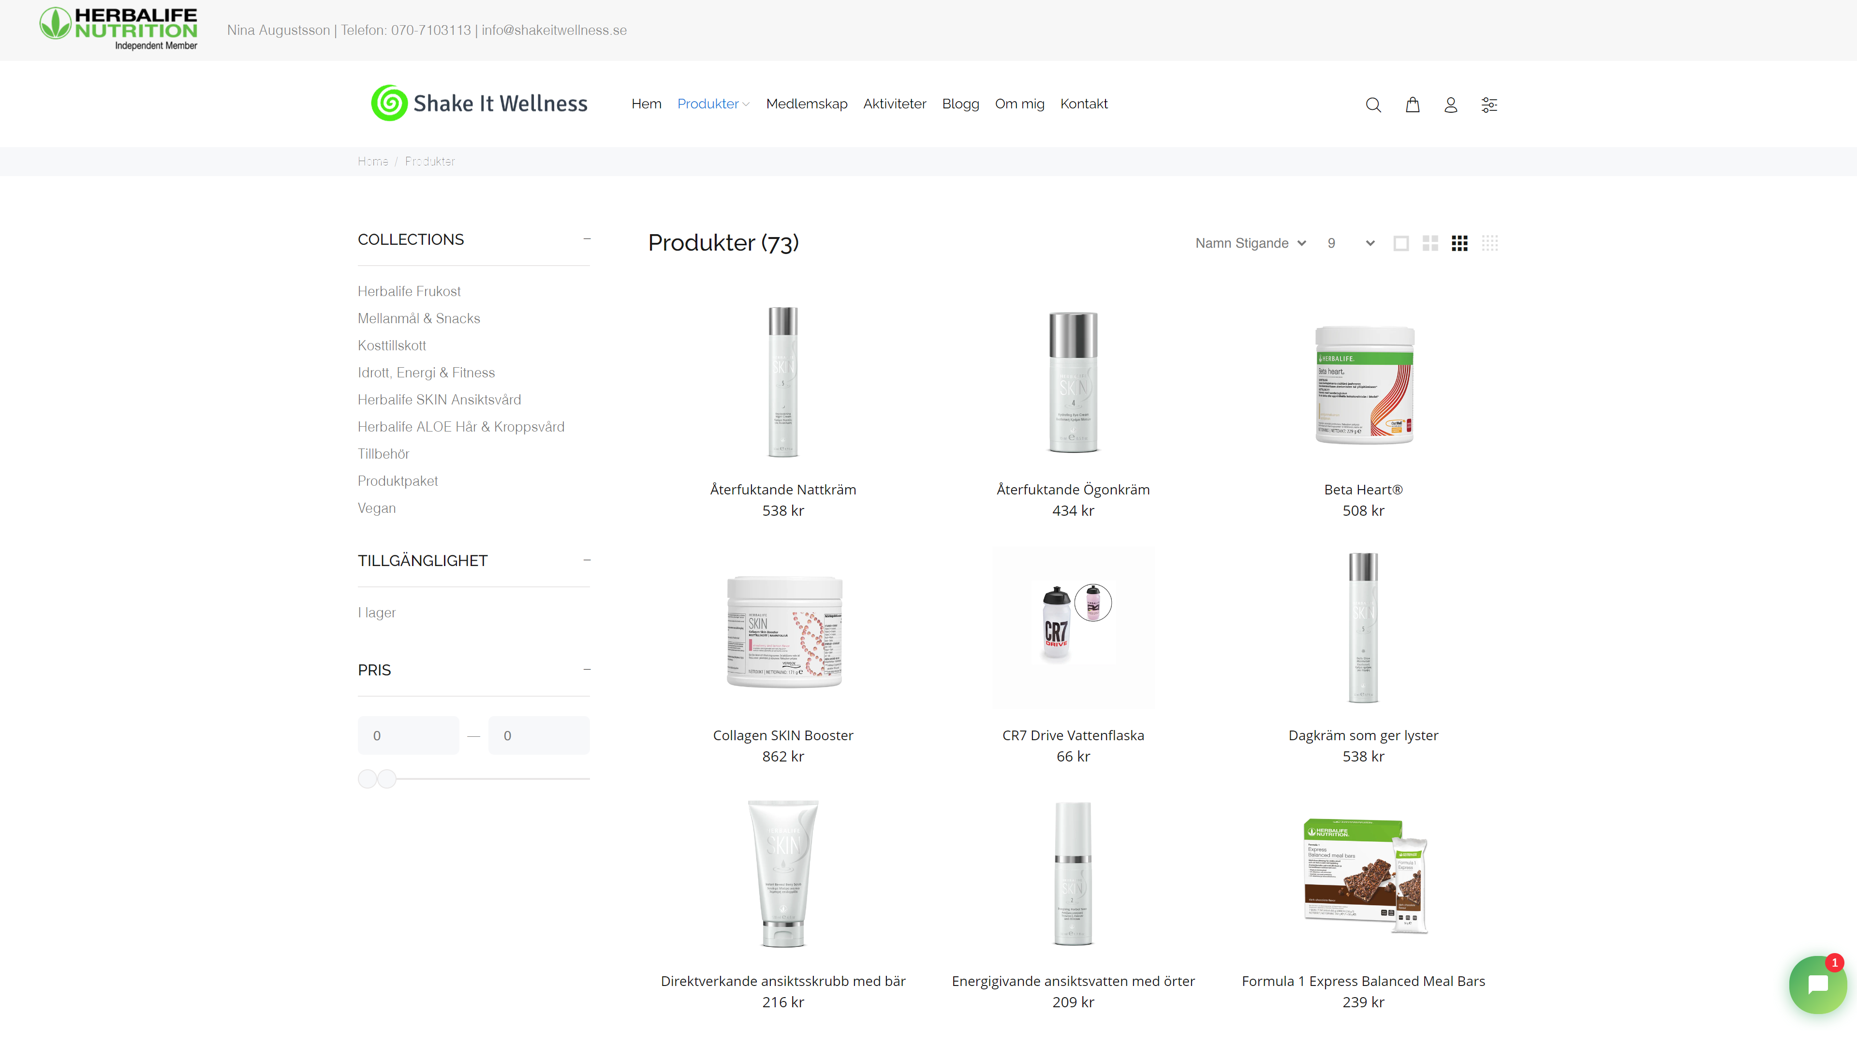Click the maximum price input field
Image resolution: width=1857 pixels, height=1045 pixels.
click(539, 735)
